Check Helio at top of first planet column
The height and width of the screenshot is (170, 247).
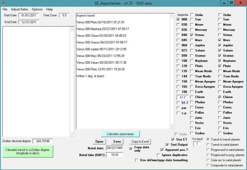click(x=192, y=15)
